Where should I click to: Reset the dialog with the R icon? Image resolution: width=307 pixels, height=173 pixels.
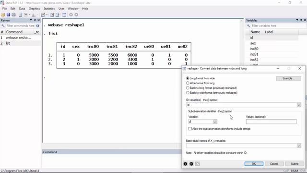pos(191,164)
